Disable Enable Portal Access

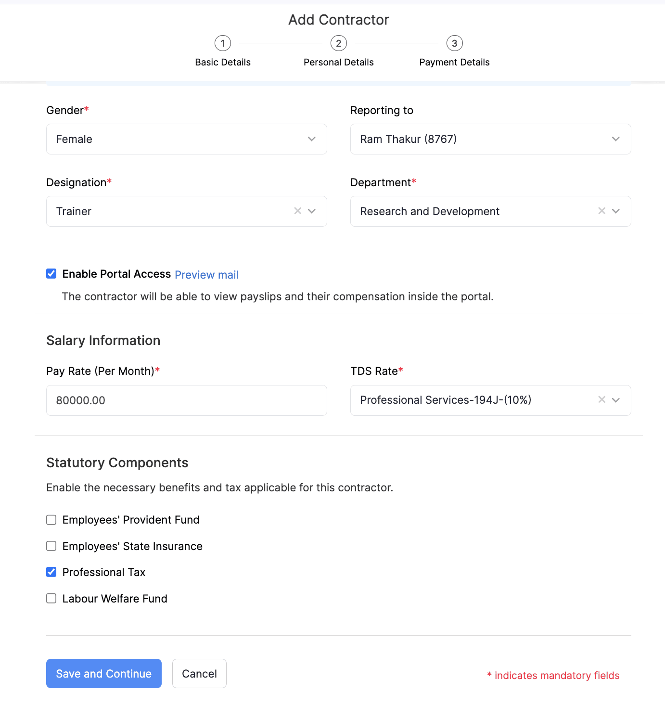(x=51, y=273)
